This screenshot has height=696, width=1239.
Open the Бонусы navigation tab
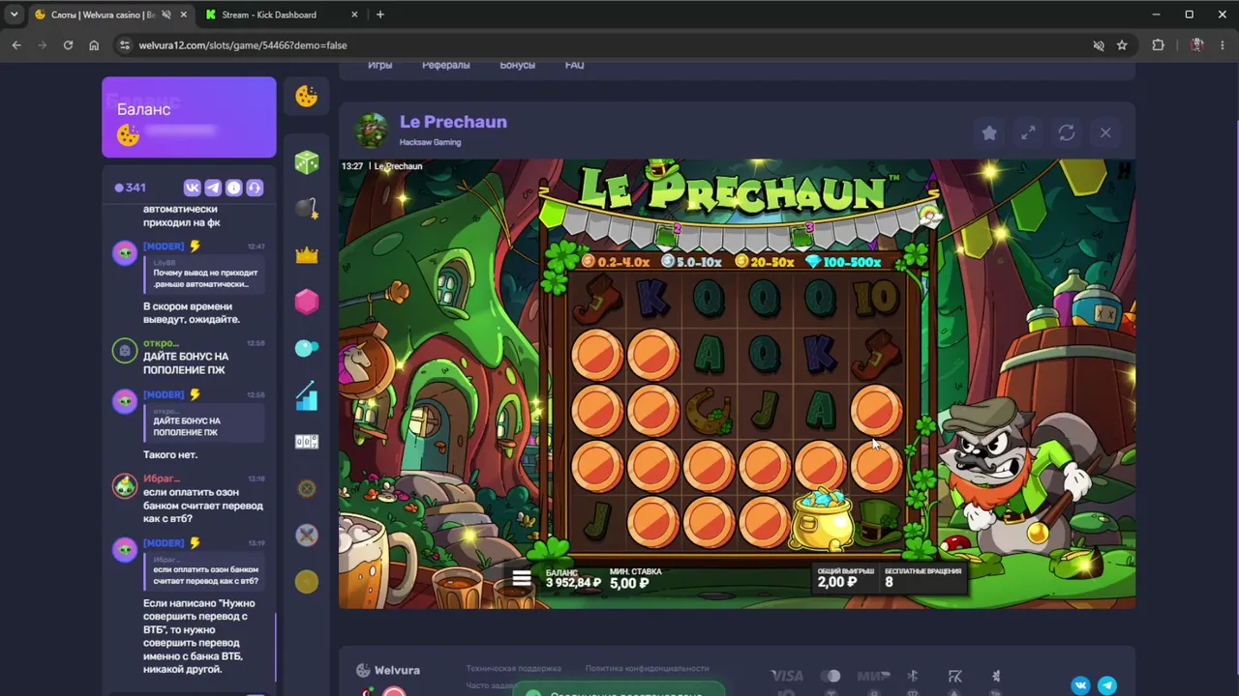tap(517, 66)
